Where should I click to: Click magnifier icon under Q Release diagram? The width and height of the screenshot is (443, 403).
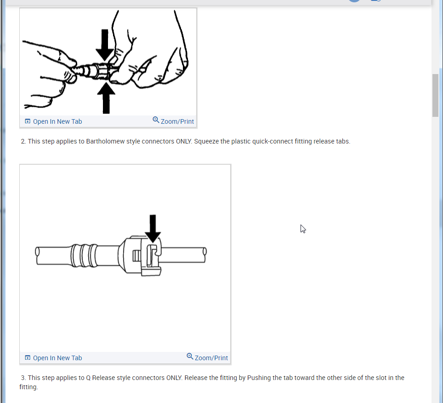(x=190, y=357)
